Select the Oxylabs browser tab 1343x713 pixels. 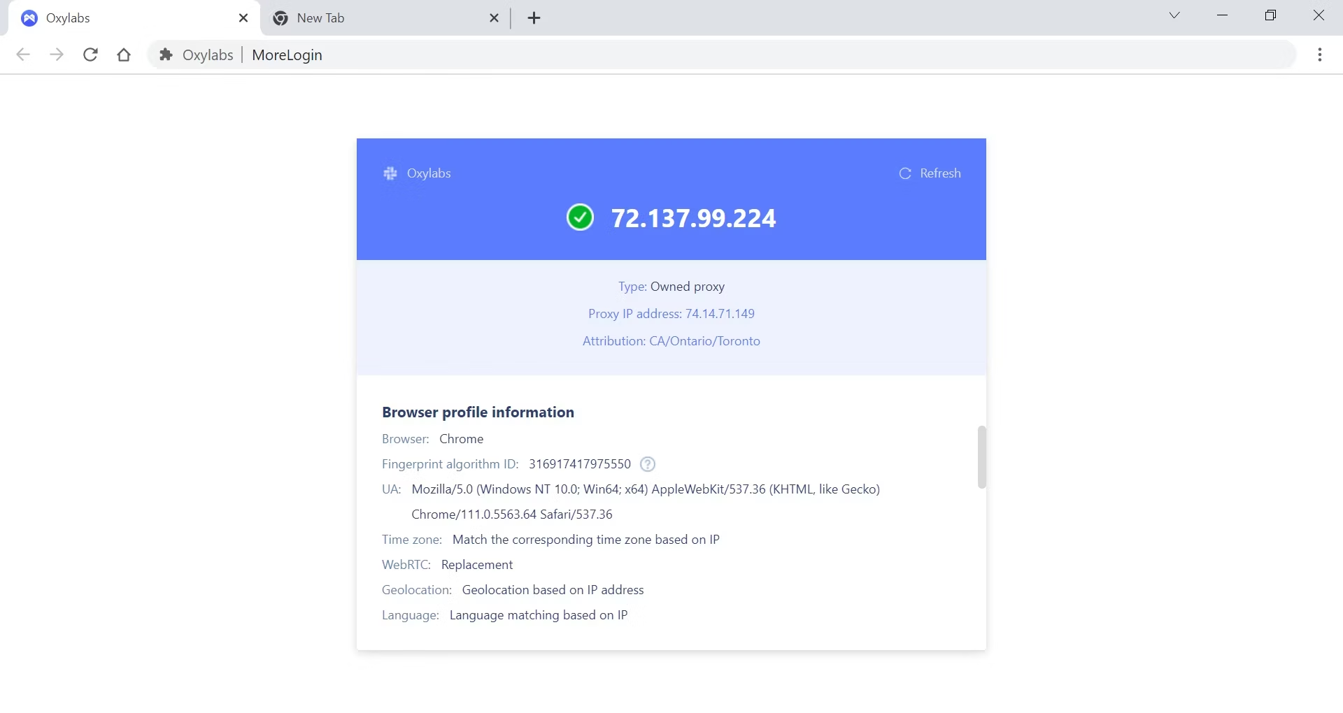pyautogui.click(x=126, y=18)
